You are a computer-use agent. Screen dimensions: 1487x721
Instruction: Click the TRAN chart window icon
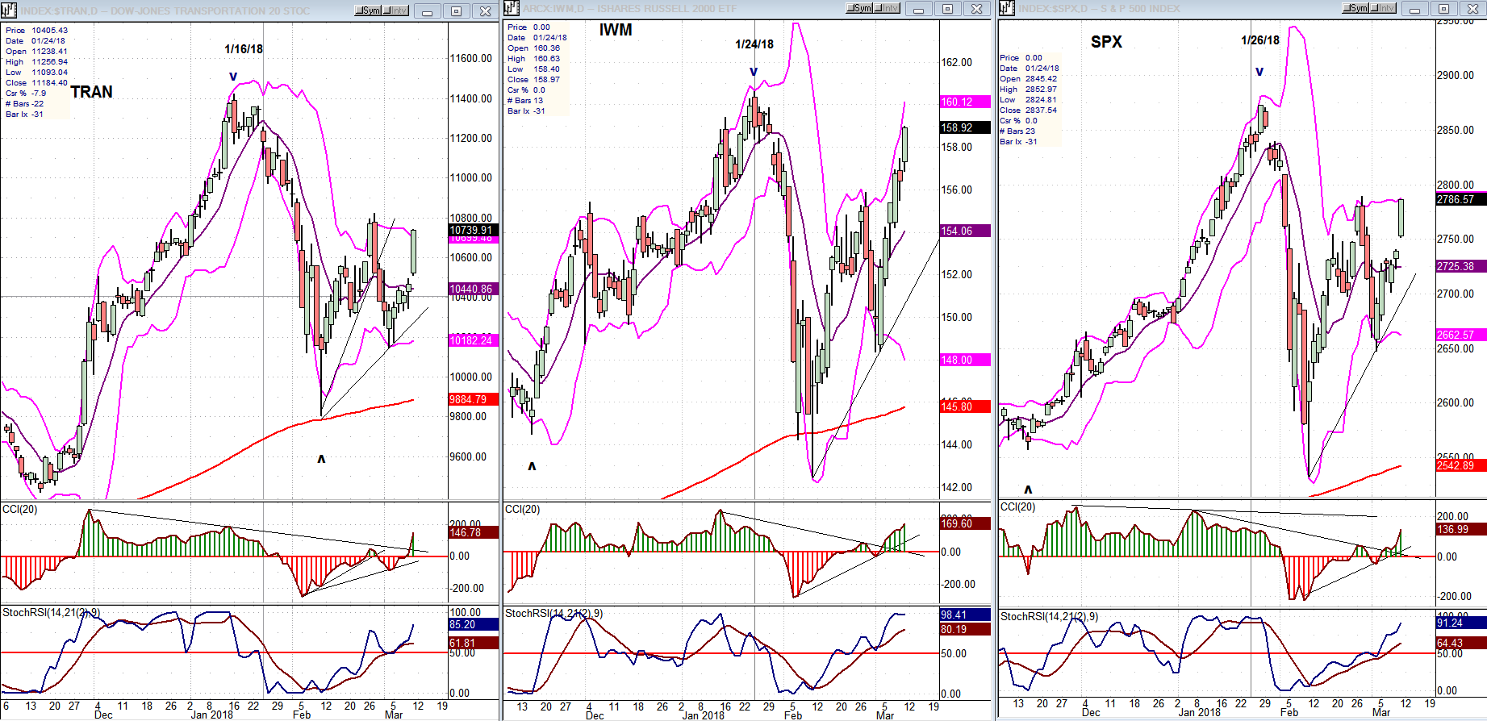pos(9,10)
